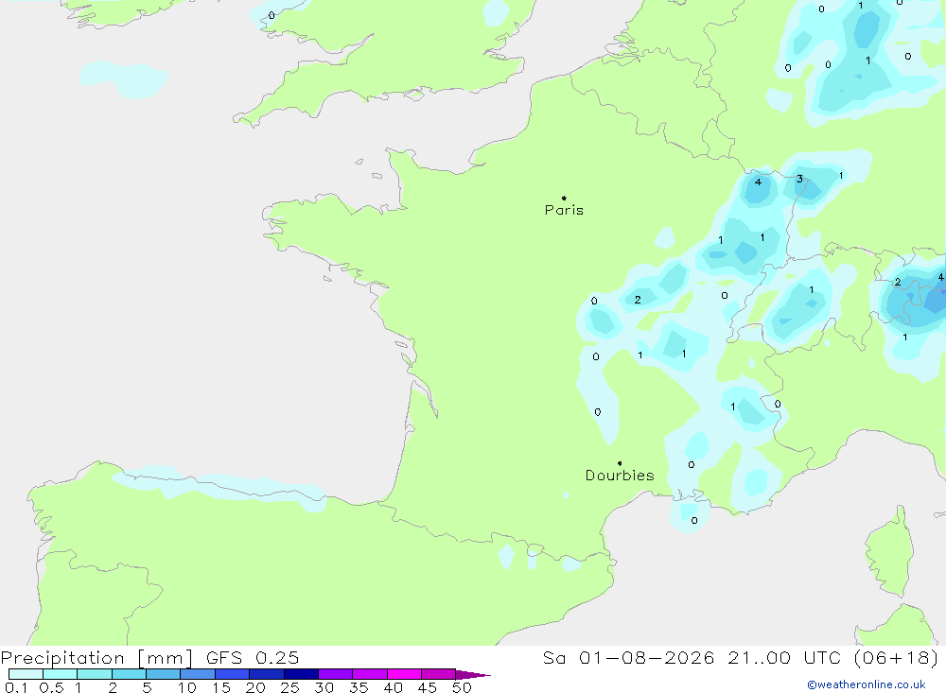Pick the legend swatch between 30 and 35

[335, 674]
